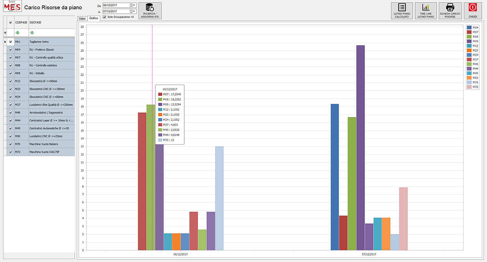Viewport: 487px width, 262px height.
Task: Open Time Line Ultimo Piano chart button
Action: pyautogui.click(x=426, y=11)
